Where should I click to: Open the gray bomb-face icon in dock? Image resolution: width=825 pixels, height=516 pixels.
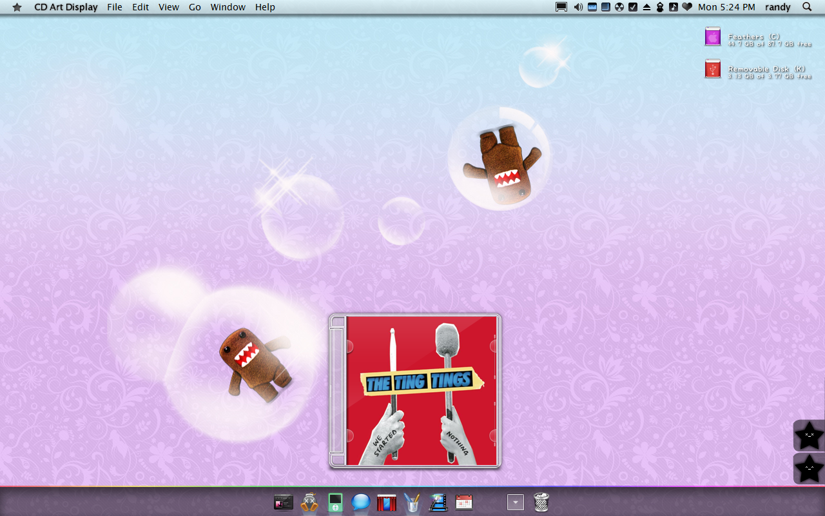(x=309, y=502)
